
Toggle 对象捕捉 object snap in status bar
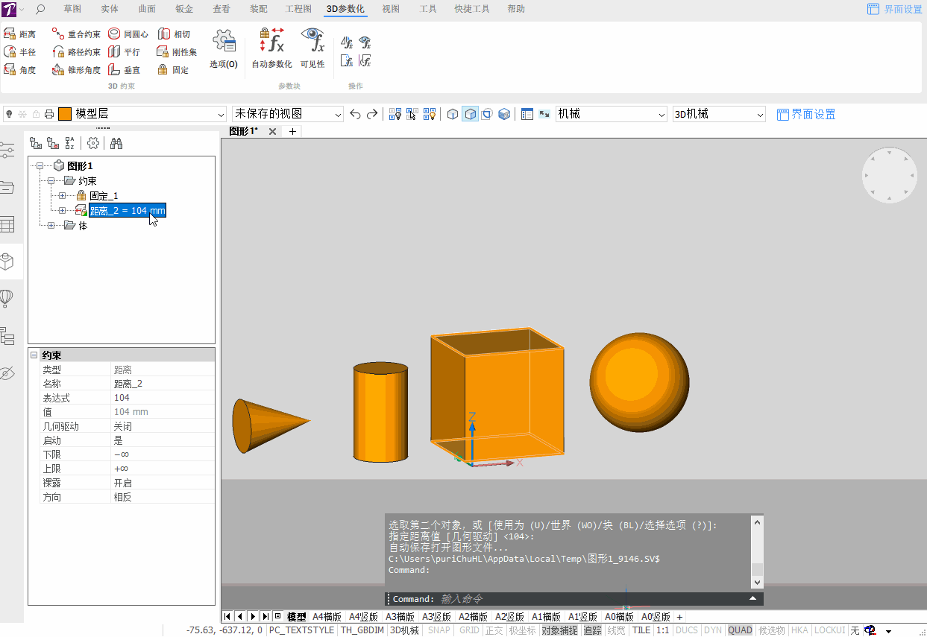[x=559, y=630]
